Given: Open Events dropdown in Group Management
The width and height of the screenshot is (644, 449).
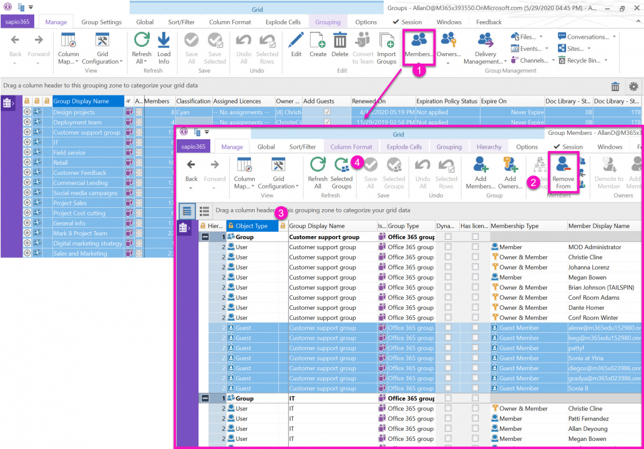Looking at the screenshot, I should coord(529,49).
